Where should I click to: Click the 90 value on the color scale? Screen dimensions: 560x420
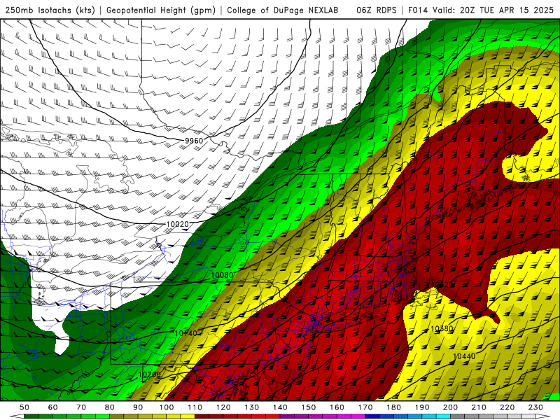pyautogui.click(x=138, y=407)
